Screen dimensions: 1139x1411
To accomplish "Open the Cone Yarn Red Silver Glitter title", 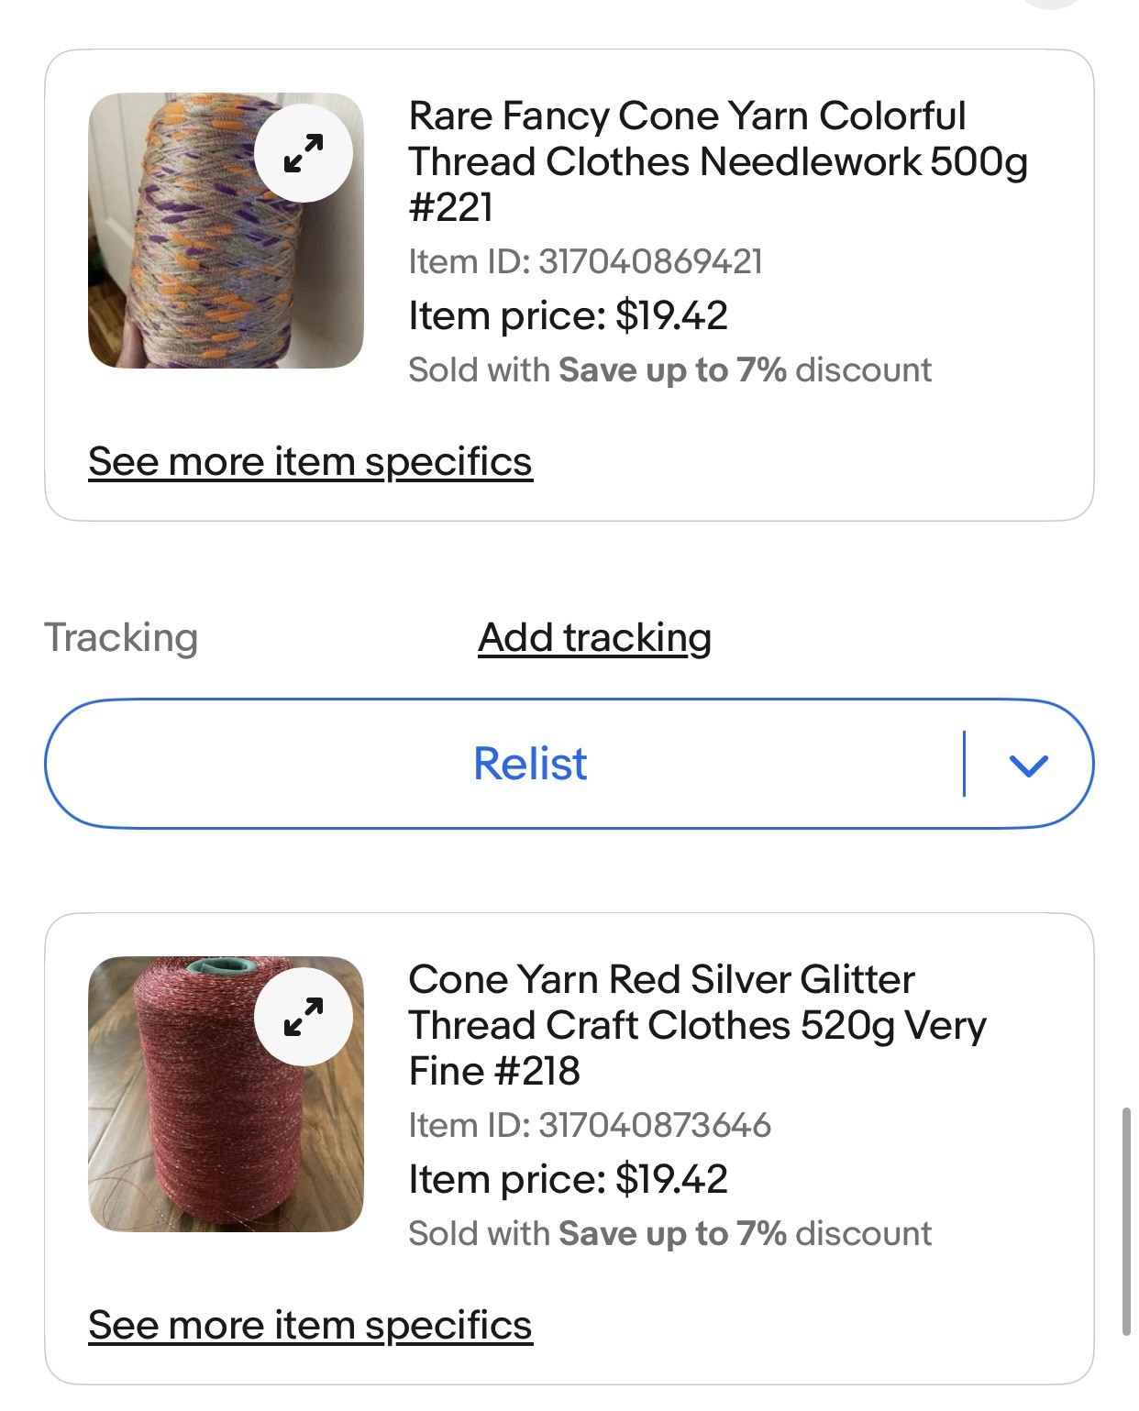I will pyautogui.click(x=697, y=1025).
